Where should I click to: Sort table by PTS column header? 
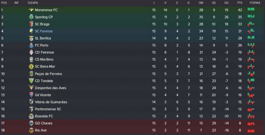pos(240,3)
